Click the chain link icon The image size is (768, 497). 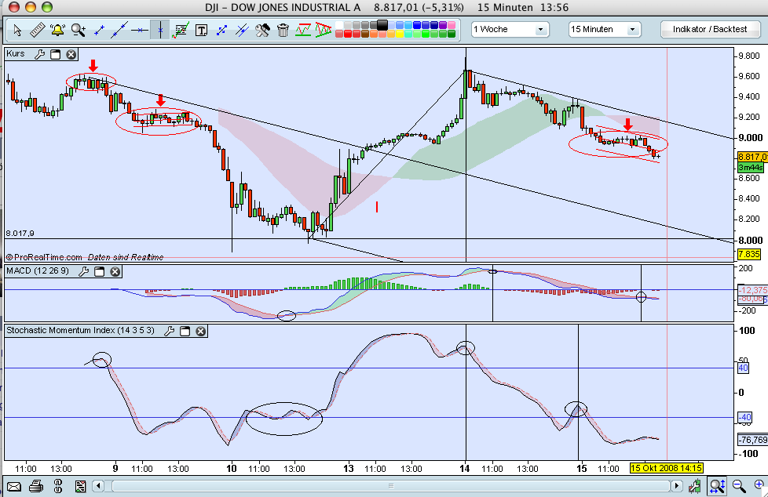pyautogui.click(x=58, y=486)
